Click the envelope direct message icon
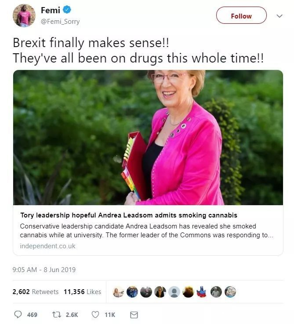Image resolution: width=294 pixels, height=324 pixels. click(x=134, y=315)
